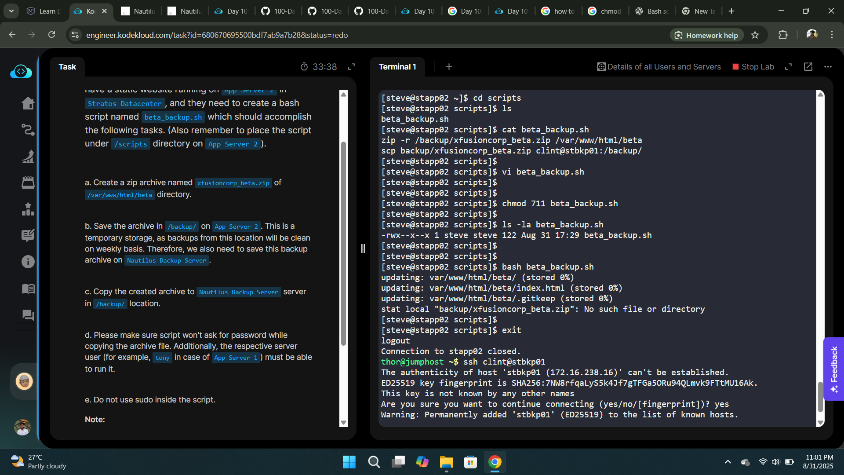Click the Stop Lab button
Image resolution: width=844 pixels, height=475 pixels.
[753, 66]
